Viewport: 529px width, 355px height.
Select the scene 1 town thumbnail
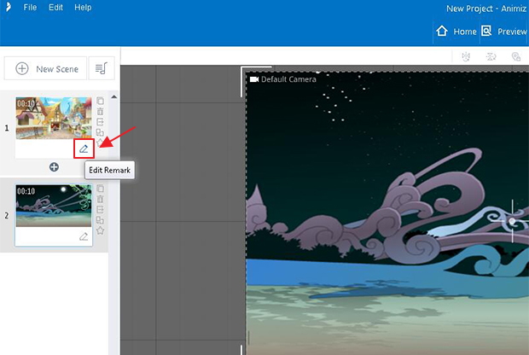pyautogui.click(x=54, y=118)
